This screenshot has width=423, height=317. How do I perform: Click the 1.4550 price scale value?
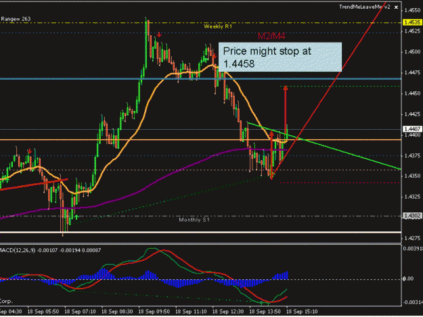[412, 10]
